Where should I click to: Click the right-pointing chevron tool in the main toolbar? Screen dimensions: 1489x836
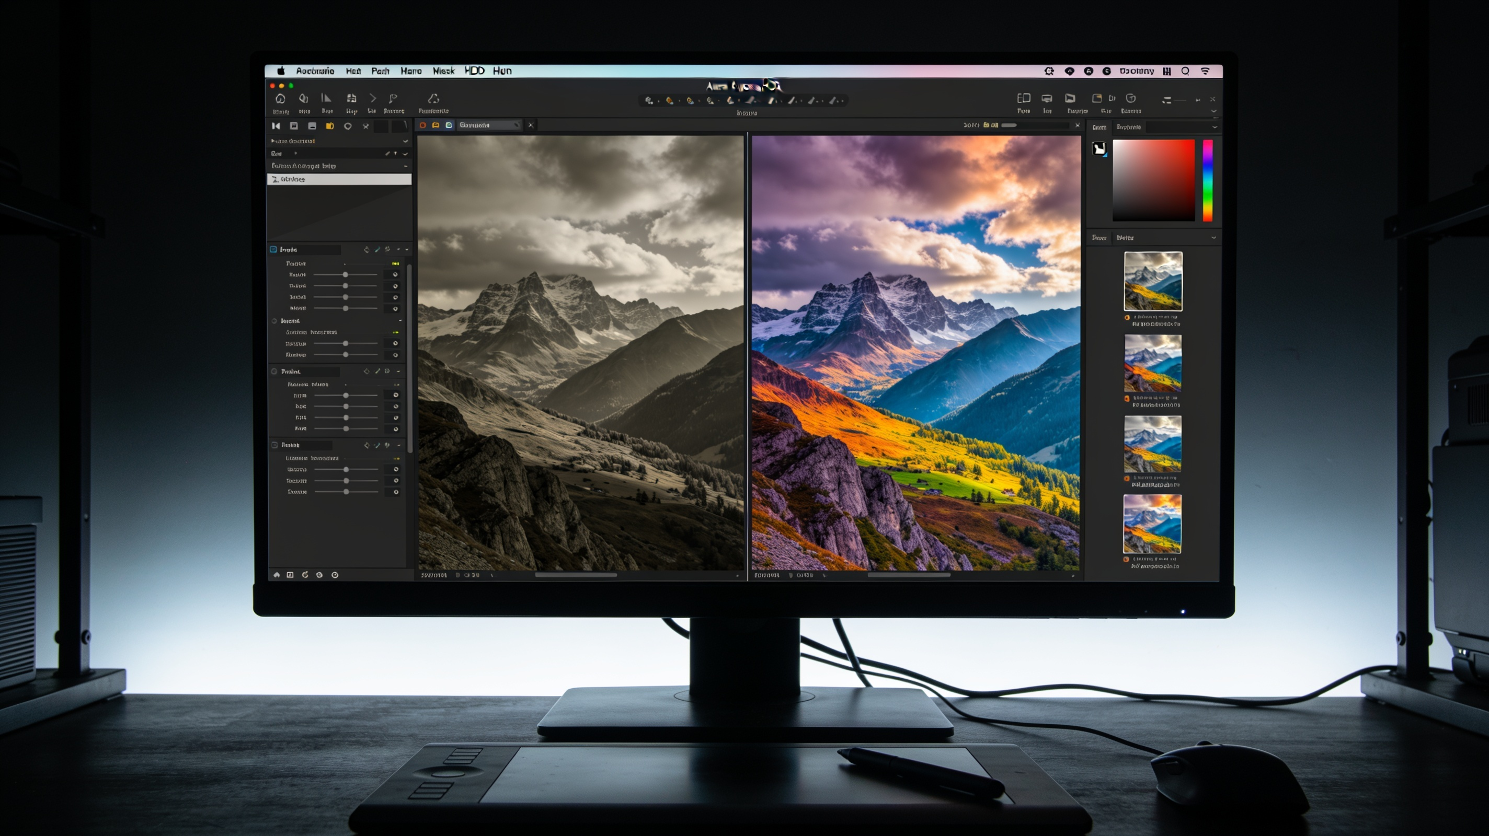click(x=372, y=98)
